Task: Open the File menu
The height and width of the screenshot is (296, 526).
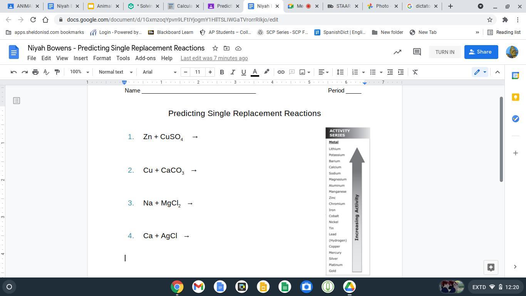Action: 32,58
